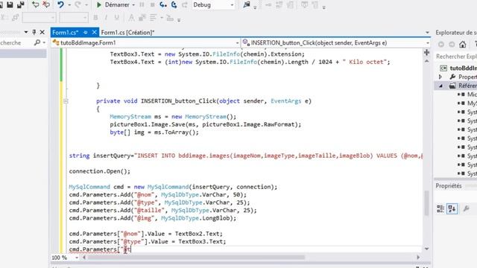Click the font color A icon
Image resolution: width=477 pixels, height=268 pixels.
(x=131, y=18)
